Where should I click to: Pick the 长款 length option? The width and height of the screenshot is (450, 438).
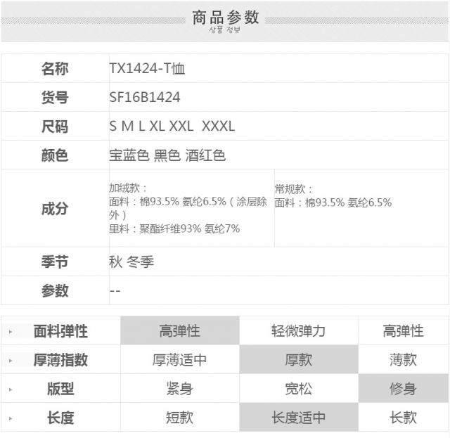click(x=403, y=418)
